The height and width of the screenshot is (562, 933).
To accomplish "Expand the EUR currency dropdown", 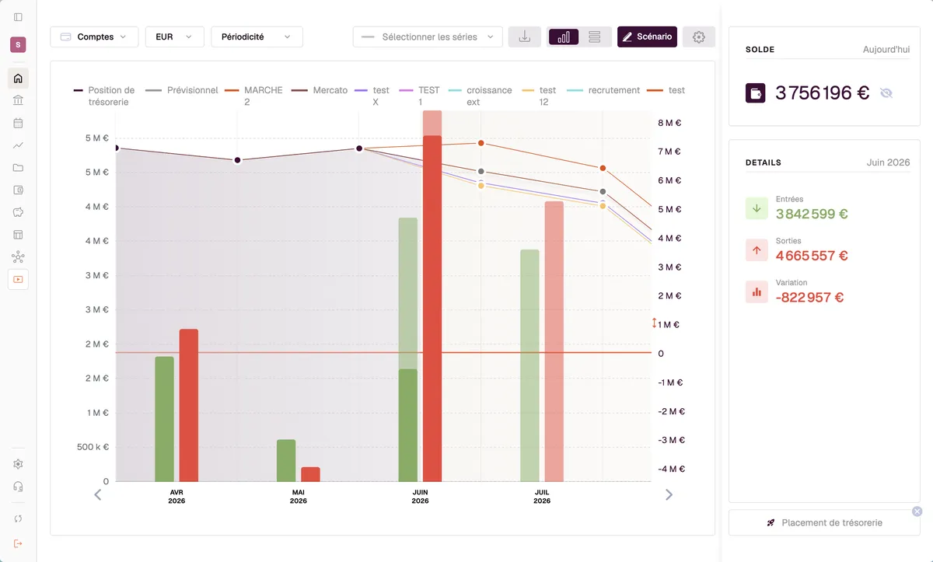I will 174,37.
